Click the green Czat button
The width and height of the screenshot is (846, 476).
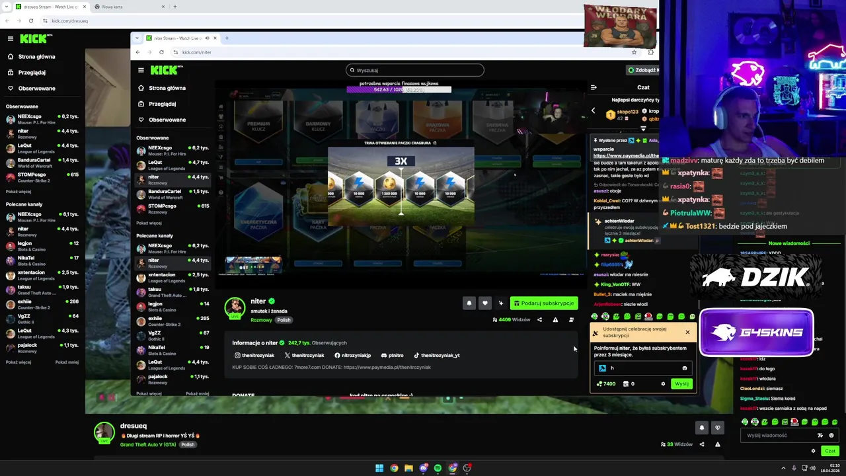point(830,451)
